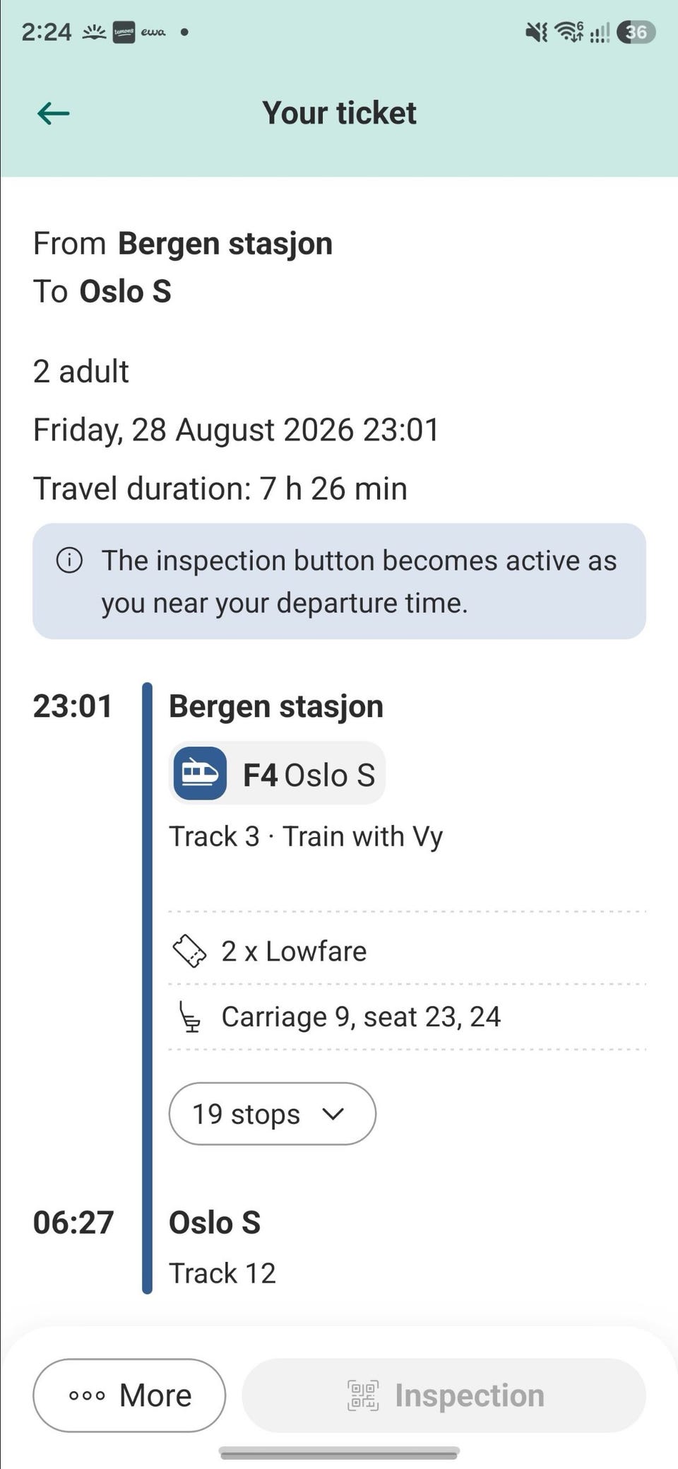Tap the QR code icon on Inspection
The image size is (678, 1469).
point(363,1395)
